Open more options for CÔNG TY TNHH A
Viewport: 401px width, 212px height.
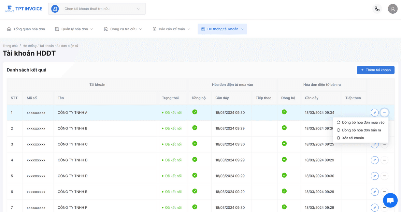(384, 113)
